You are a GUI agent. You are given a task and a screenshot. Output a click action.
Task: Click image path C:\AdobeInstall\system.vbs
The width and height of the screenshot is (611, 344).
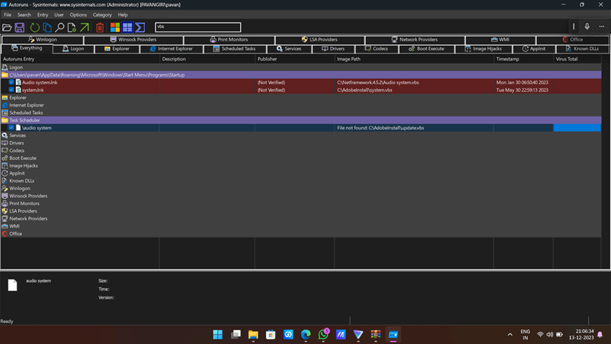click(365, 90)
